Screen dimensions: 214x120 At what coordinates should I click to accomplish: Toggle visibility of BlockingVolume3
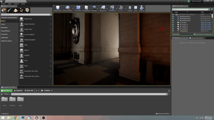(x=173, y=21)
